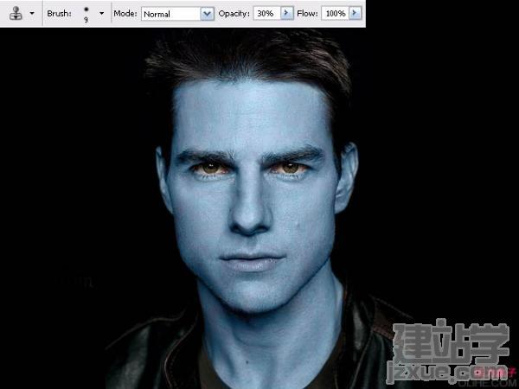Click the "Flow:" label
Image resolution: width=519 pixels, height=389 pixels.
click(x=307, y=14)
